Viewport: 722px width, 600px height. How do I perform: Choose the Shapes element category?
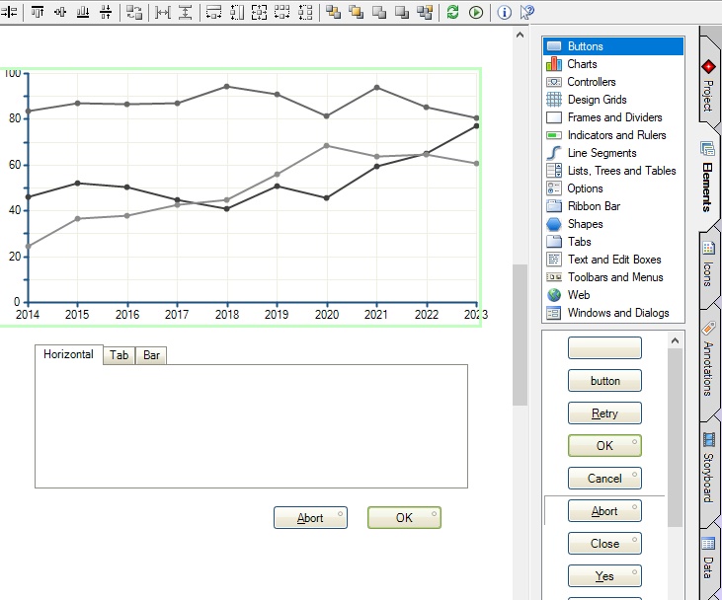[x=585, y=224]
